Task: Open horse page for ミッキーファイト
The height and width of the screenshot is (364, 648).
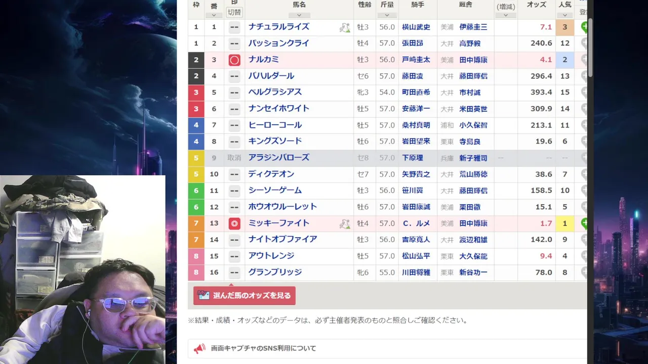Action: click(278, 223)
